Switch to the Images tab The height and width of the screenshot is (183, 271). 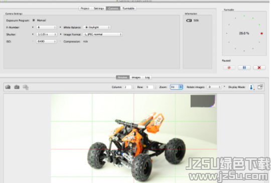tap(136, 77)
